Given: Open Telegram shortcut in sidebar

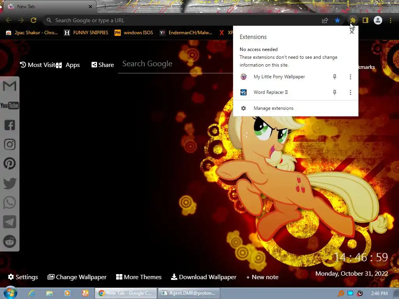Looking at the screenshot, I should 10,222.
